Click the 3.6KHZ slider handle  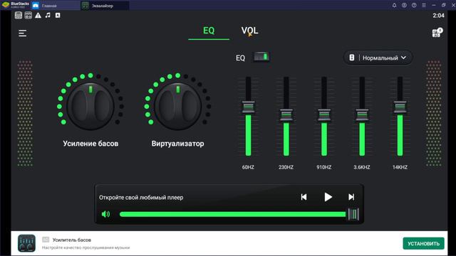pos(362,114)
